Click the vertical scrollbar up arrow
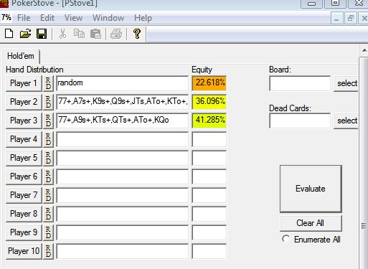The width and height of the screenshot is (368, 269). tap(364, 50)
